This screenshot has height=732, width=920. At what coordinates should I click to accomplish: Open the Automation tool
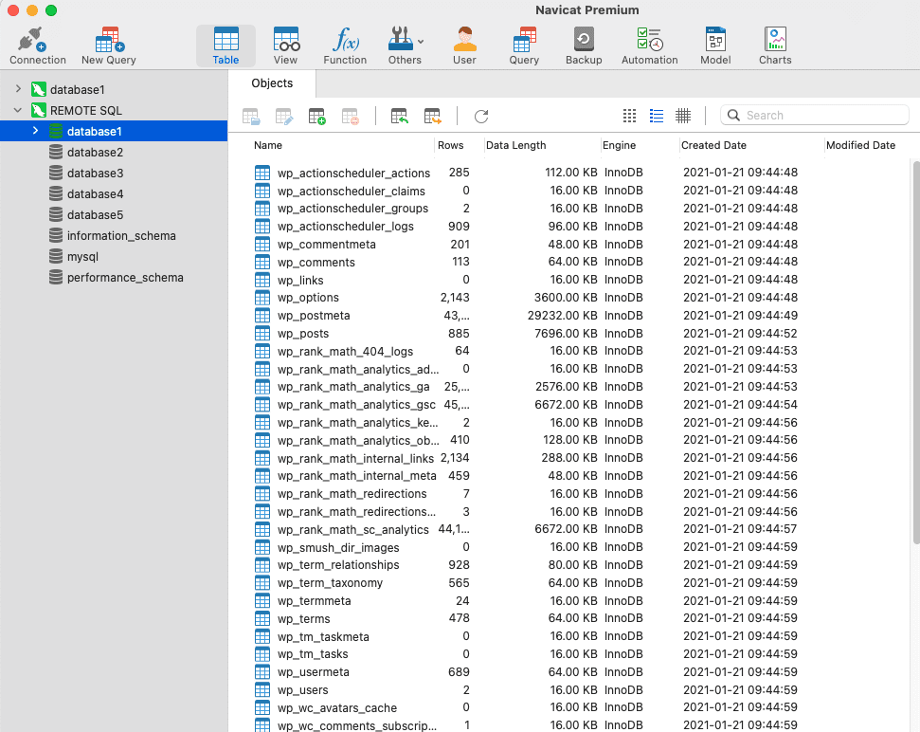click(x=649, y=46)
